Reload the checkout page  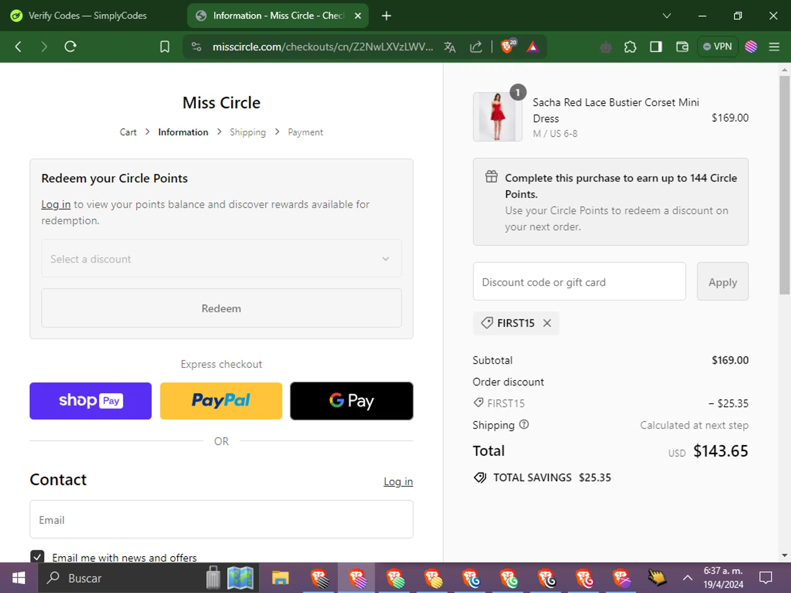(70, 47)
